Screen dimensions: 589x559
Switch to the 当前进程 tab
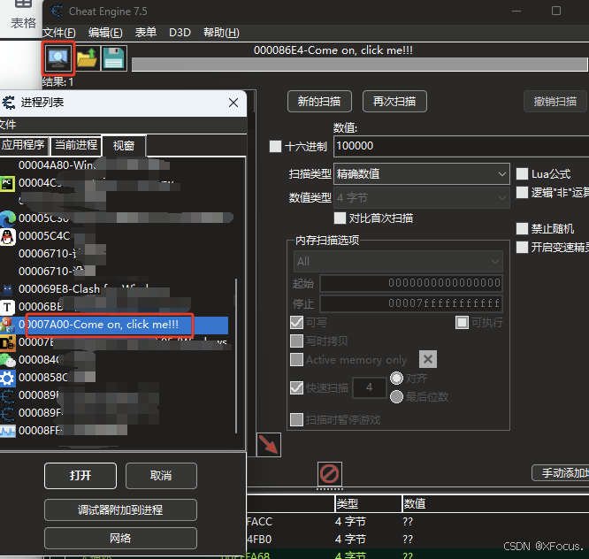76,145
